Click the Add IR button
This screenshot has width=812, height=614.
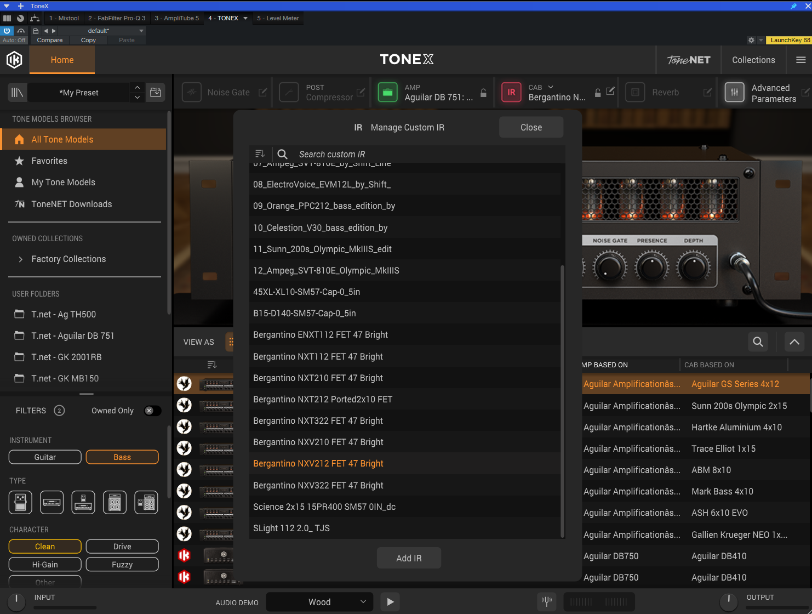(409, 558)
